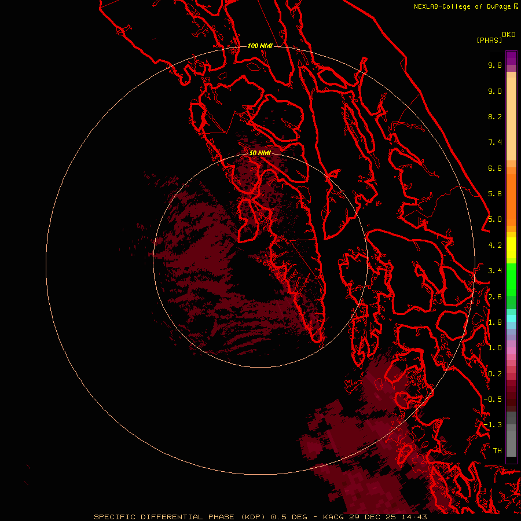Pick the cyan band of the color scale

pyautogui.click(x=511, y=318)
